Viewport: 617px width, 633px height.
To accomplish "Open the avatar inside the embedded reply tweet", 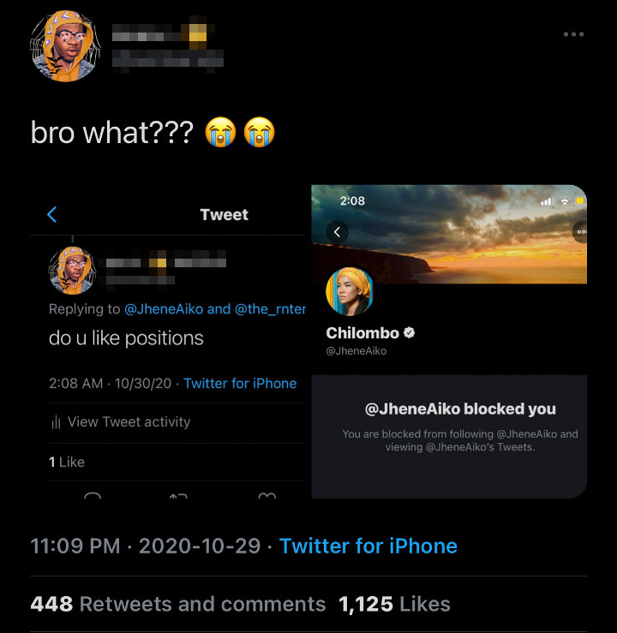I will click(72, 269).
